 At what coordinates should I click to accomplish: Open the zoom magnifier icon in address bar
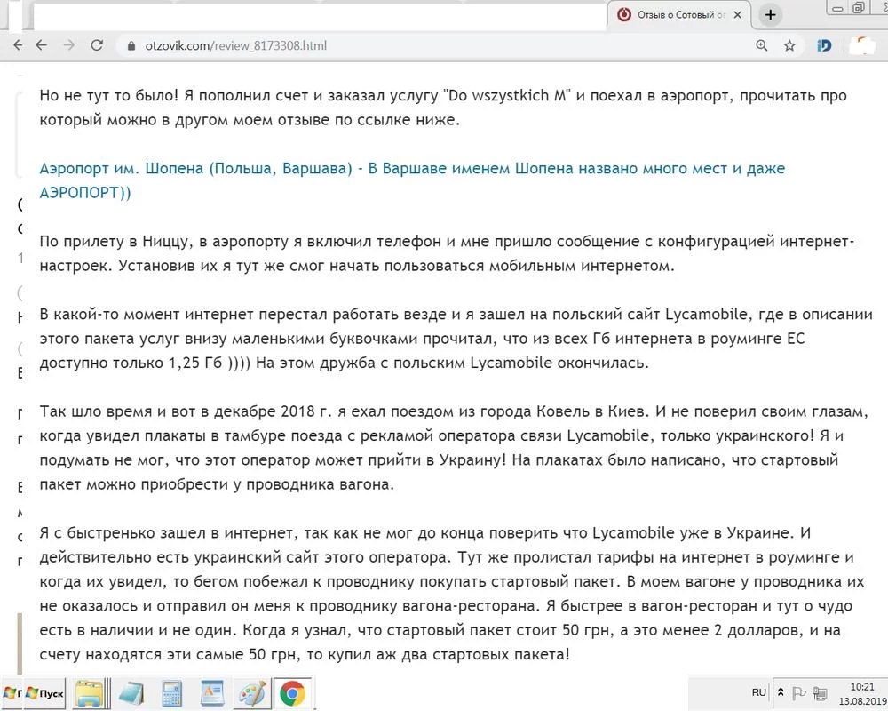(762, 45)
